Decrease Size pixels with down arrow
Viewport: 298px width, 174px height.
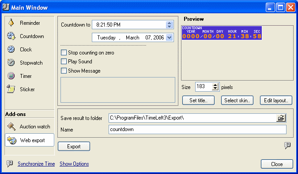click(215, 89)
